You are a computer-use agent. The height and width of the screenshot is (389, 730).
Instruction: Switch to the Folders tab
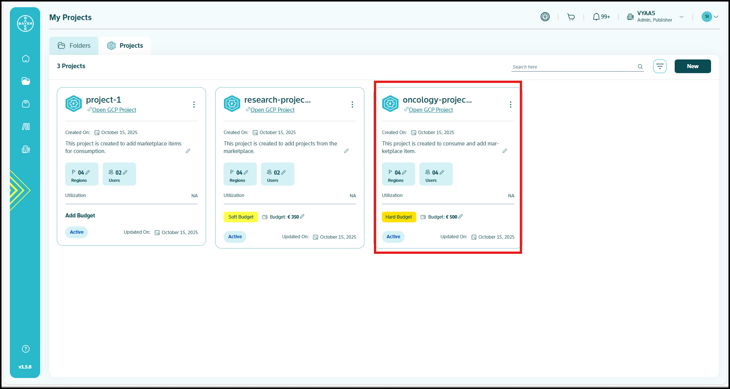tap(74, 46)
